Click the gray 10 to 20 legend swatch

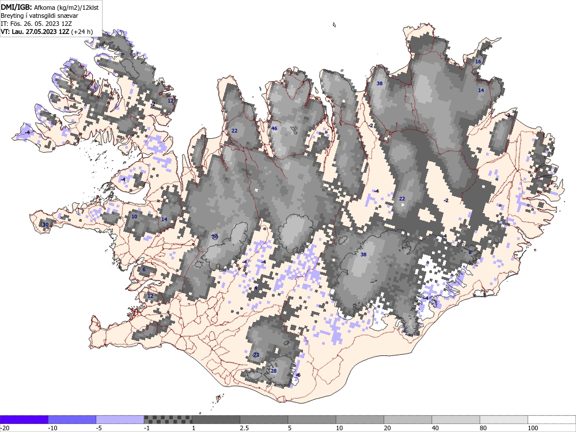point(360,419)
